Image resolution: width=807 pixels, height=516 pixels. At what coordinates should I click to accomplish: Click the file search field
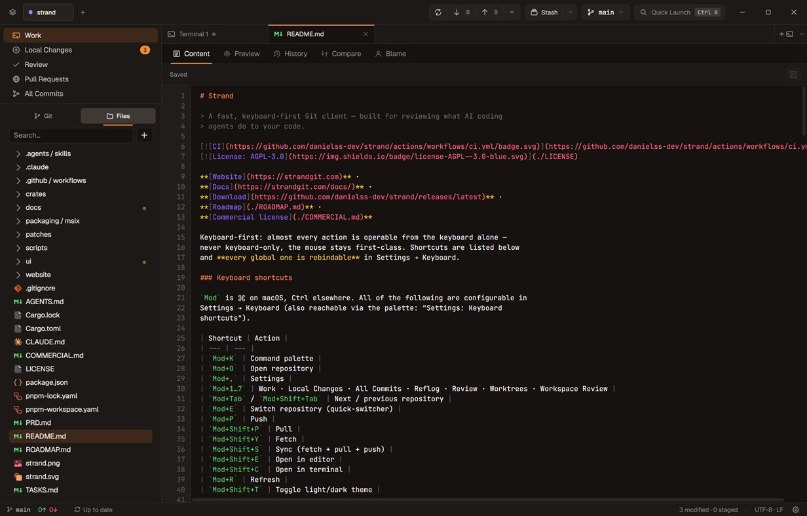click(x=71, y=135)
